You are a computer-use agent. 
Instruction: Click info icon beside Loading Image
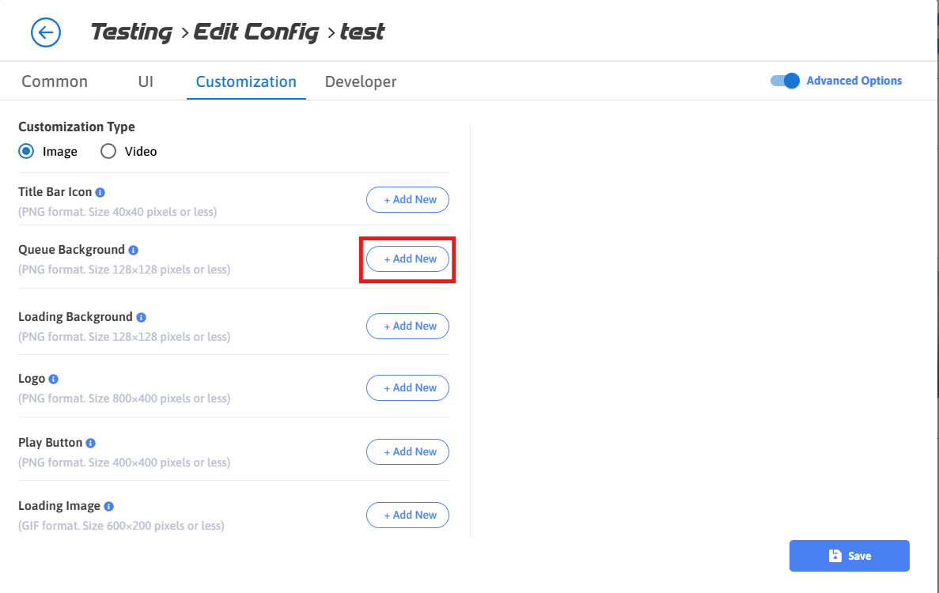(x=108, y=506)
